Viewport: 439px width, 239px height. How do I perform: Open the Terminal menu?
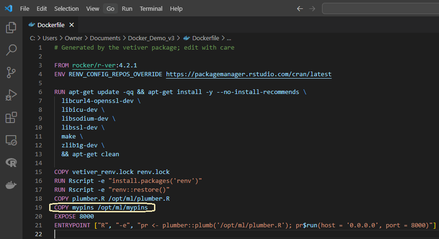click(151, 8)
